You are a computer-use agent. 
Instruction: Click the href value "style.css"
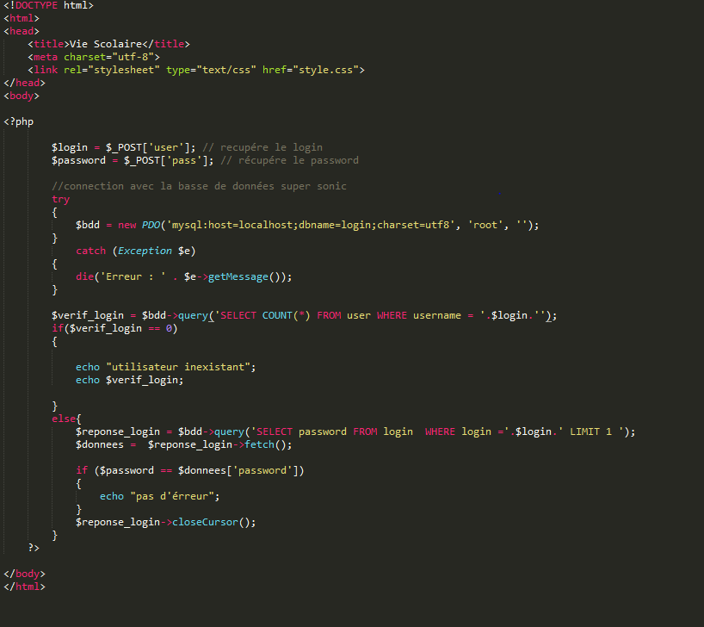325,70
